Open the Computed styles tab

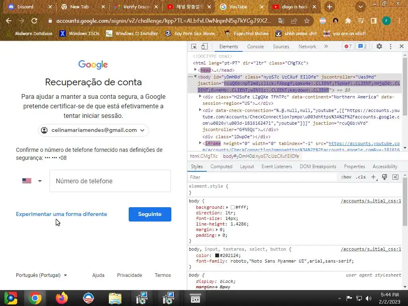point(222,167)
